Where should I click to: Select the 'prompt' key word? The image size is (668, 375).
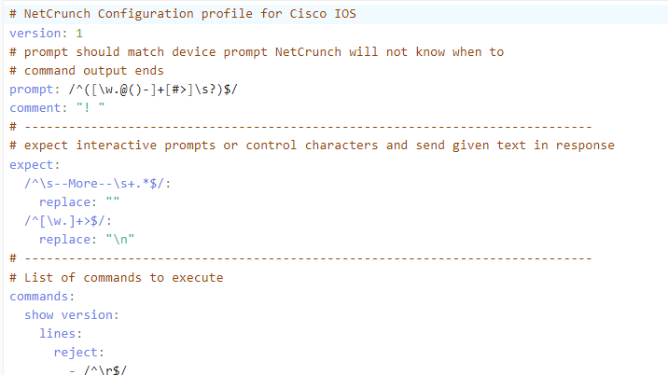click(31, 90)
